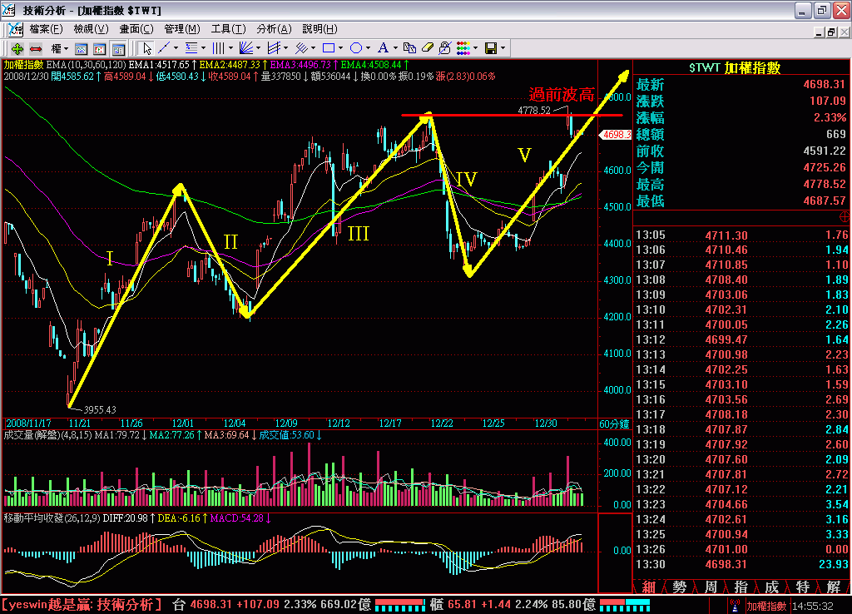Open the 檔案(F) menu
The width and height of the screenshot is (852, 614).
point(46,29)
